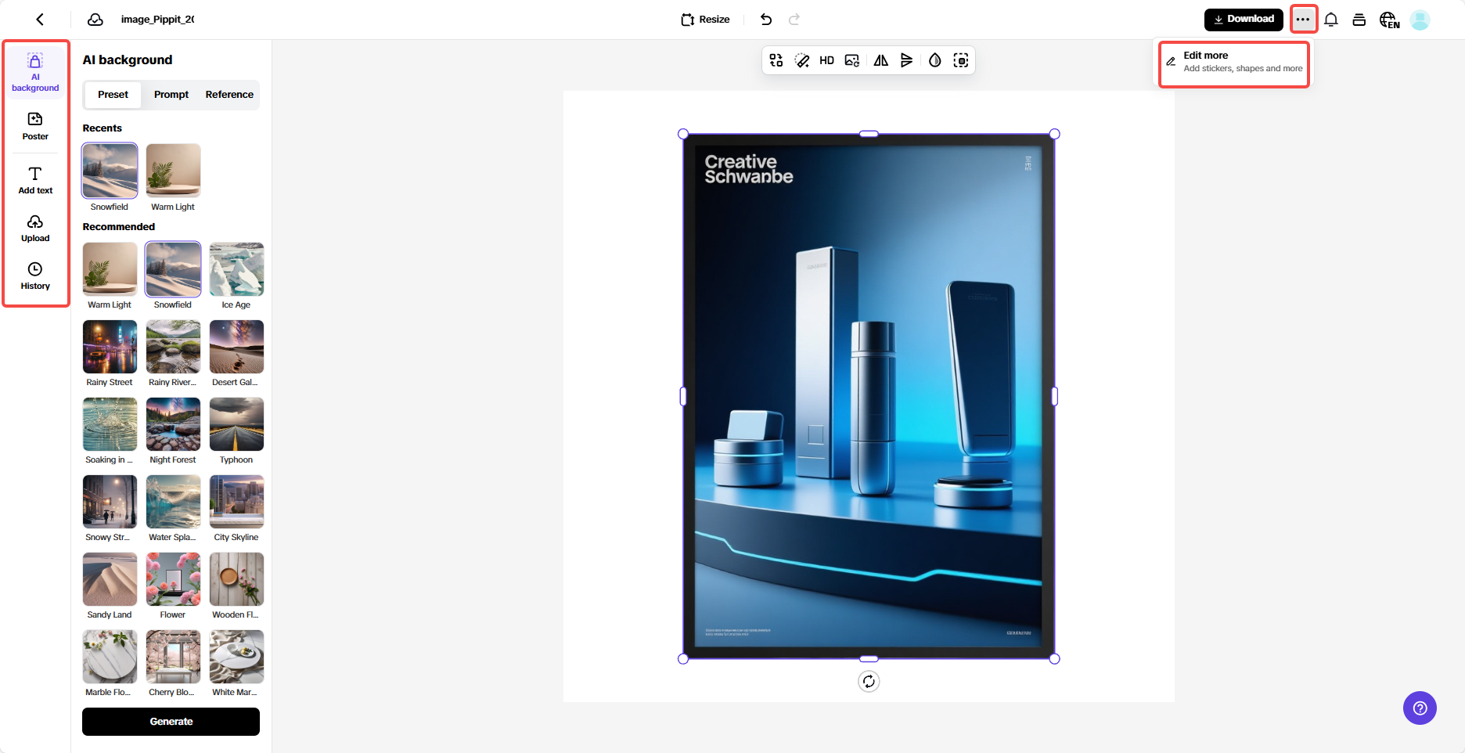Choose the Rainy Street background preset
This screenshot has height=753, width=1465.
pyautogui.click(x=110, y=346)
